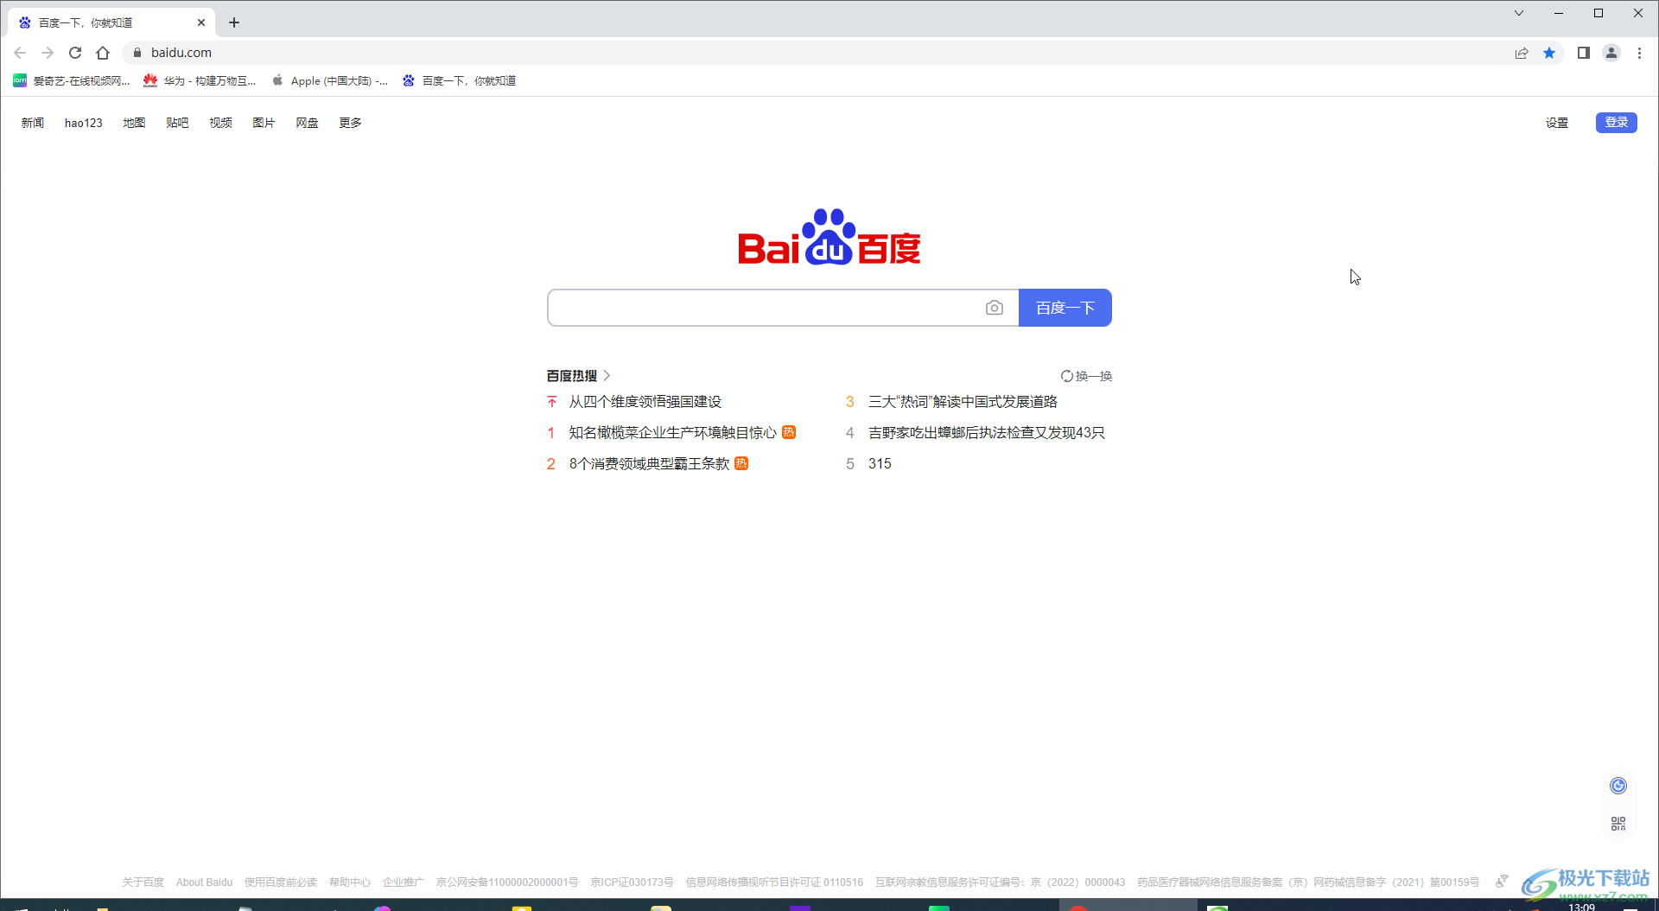The height and width of the screenshot is (911, 1659).
Task: Click the round assistant icon above QR code
Action: pyautogui.click(x=1618, y=786)
